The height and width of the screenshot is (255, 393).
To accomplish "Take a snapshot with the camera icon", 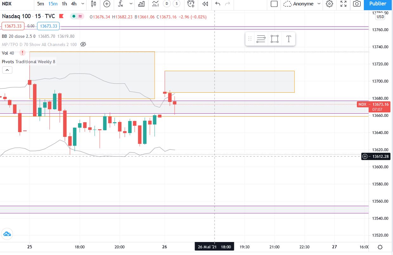I will tap(357, 4).
